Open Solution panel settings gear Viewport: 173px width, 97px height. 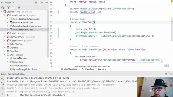click(x=42, y=2)
